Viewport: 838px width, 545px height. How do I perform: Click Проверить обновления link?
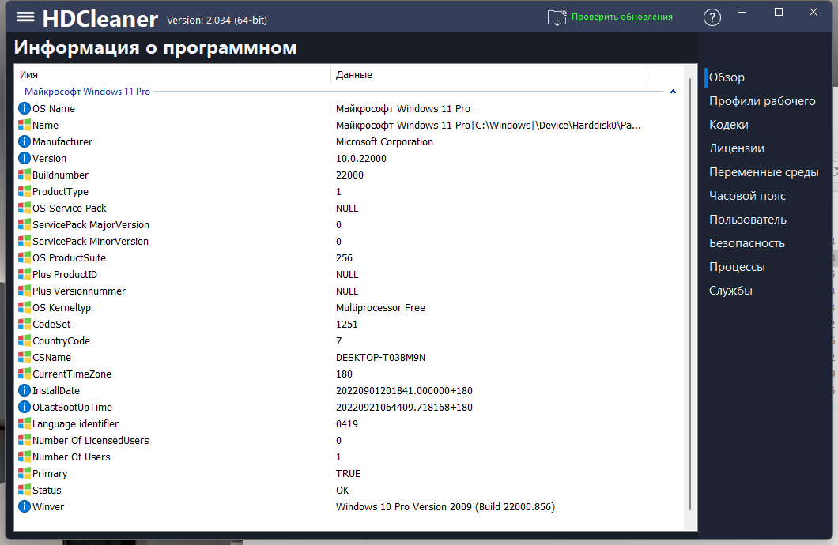coord(622,17)
